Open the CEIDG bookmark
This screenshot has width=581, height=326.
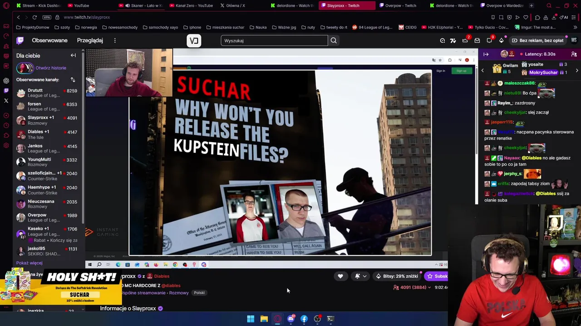[x=408, y=27]
